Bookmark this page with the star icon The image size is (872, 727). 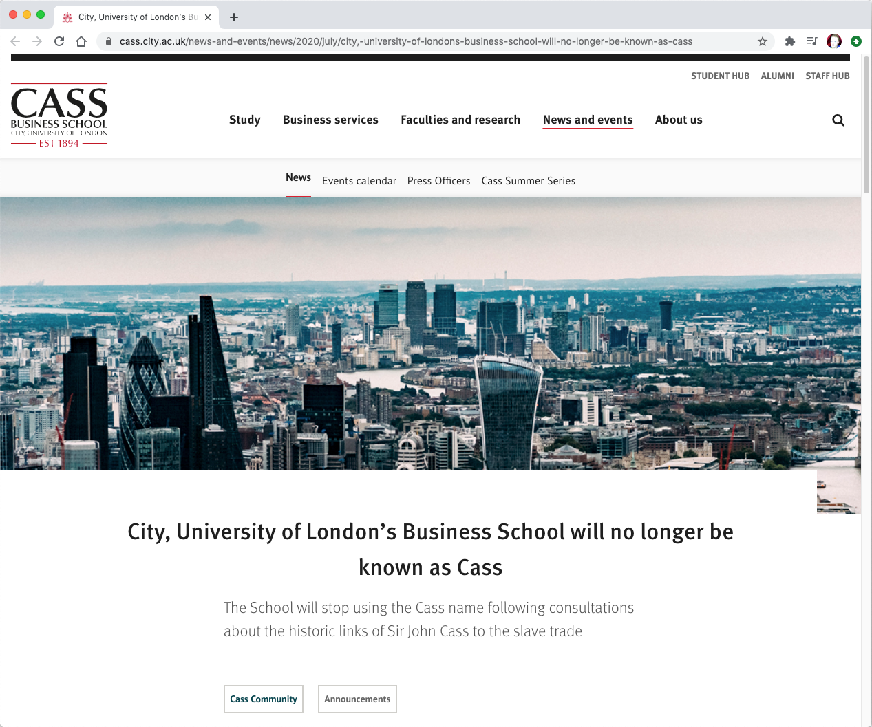(763, 41)
